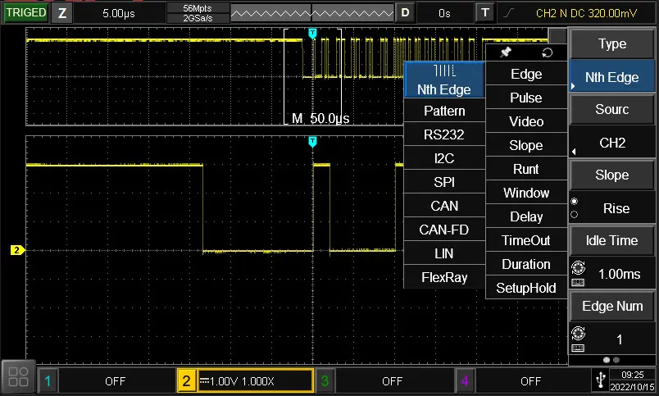Select the Rise slope radio button
659x396 pixels.
pyautogui.click(x=574, y=202)
